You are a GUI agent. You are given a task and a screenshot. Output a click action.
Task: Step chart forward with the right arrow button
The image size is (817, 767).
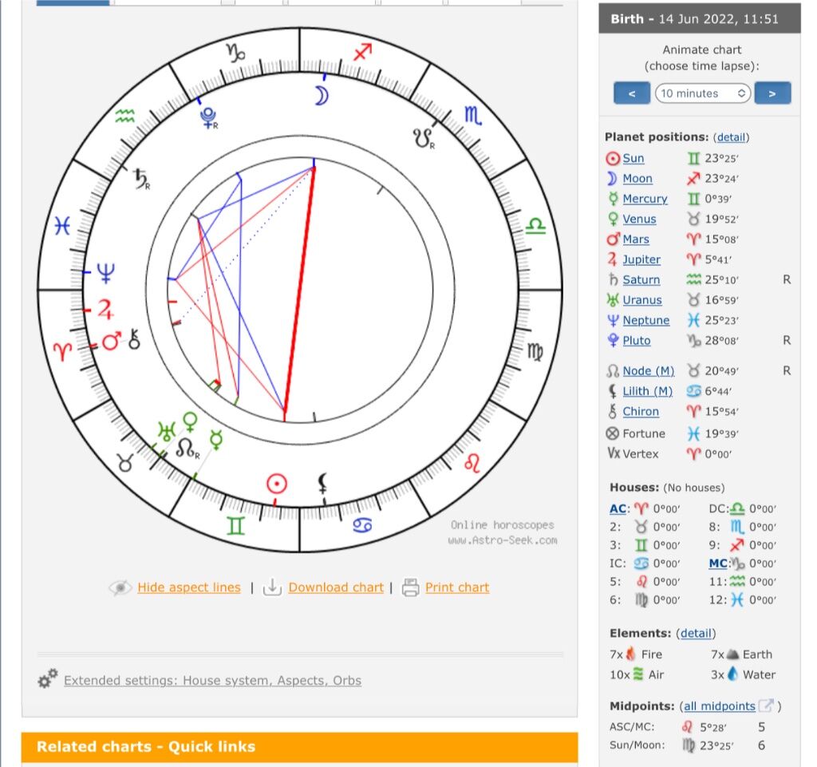(x=772, y=93)
